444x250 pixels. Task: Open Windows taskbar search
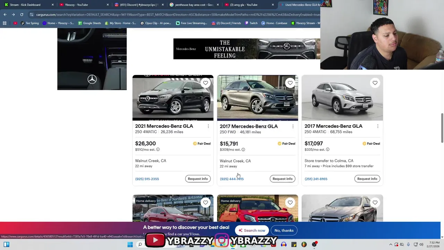pyautogui.click(x=140, y=244)
